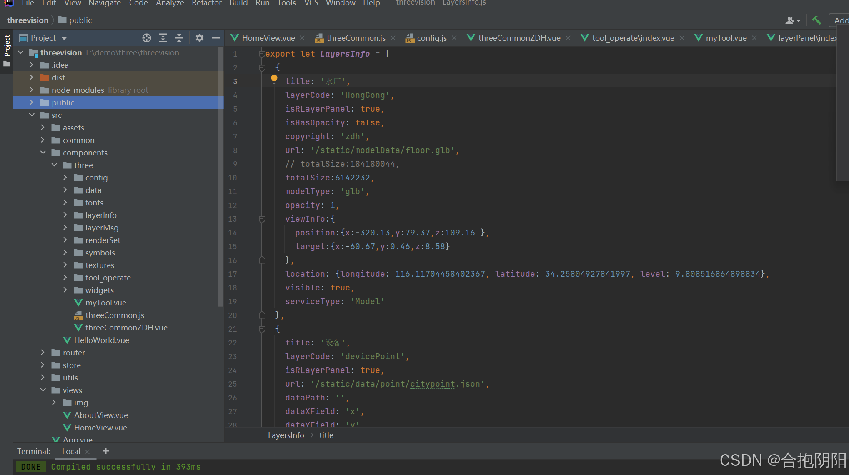
Task: Close the threeCommon.js tab
Action: point(393,38)
